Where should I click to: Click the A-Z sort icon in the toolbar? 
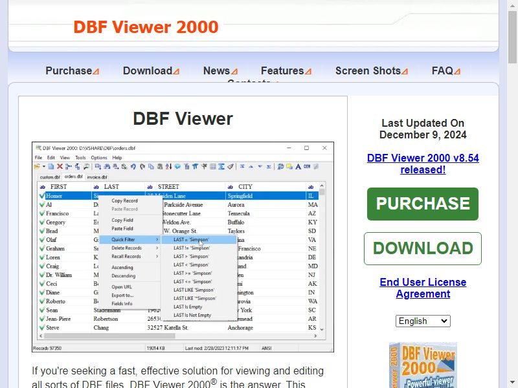(x=168, y=167)
